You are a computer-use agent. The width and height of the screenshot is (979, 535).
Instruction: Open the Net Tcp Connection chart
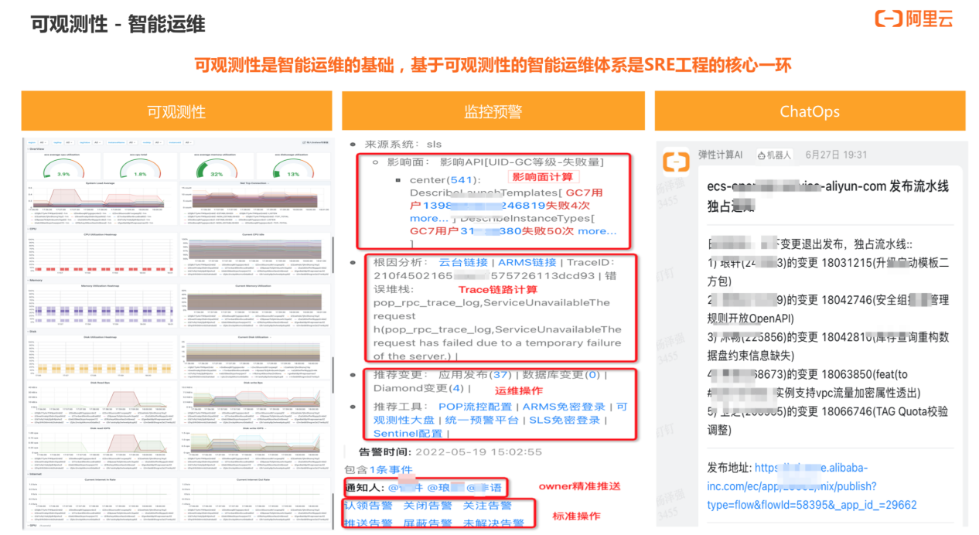click(255, 203)
